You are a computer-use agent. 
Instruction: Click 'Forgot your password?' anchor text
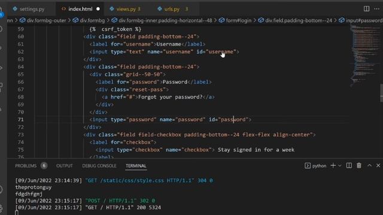pos(170,97)
